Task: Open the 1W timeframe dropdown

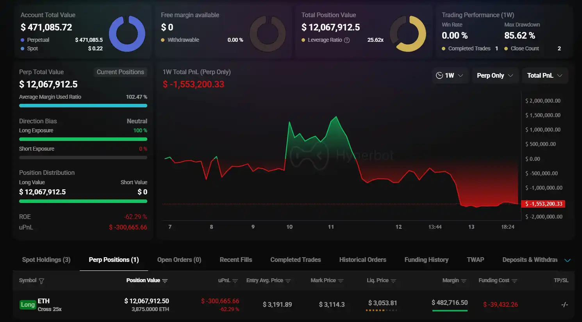Action: pyautogui.click(x=450, y=75)
